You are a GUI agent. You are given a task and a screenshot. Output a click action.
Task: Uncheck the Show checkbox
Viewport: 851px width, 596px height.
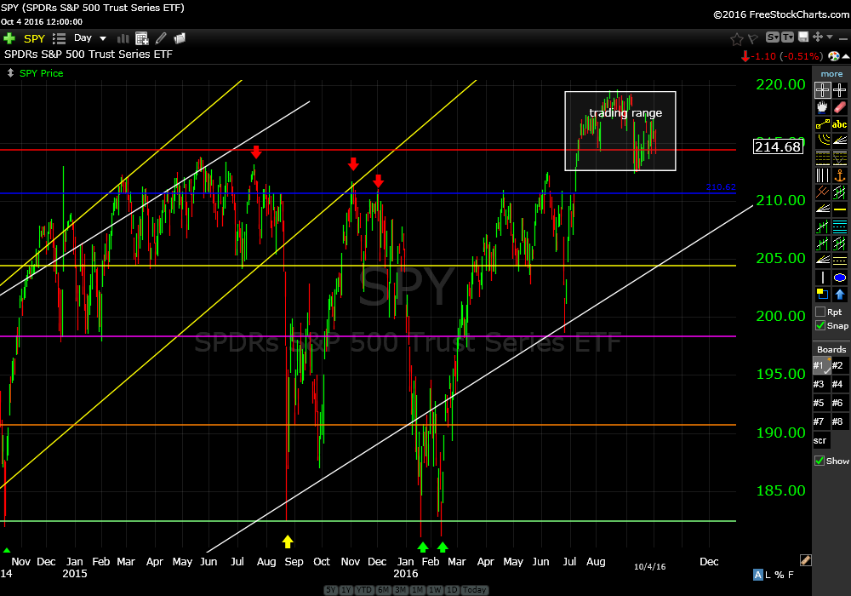coord(820,461)
